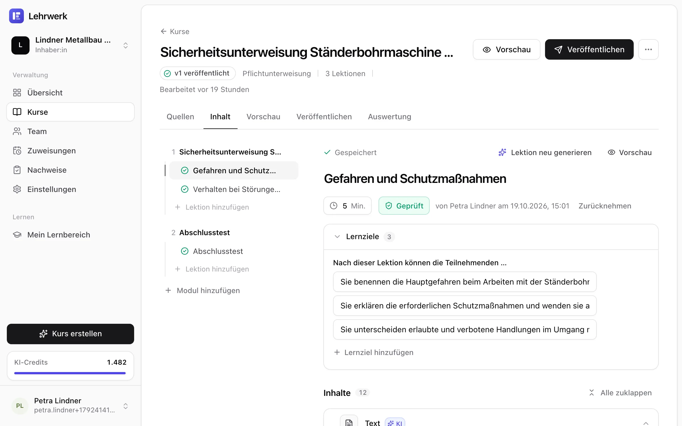The width and height of the screenshot is (682, 426).
Task: Select module 1 Sicherheitsunterweisung S...
Action: point(230,152)
